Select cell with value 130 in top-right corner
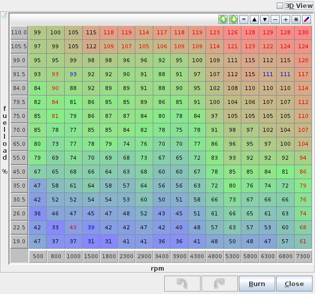This screenshot has width=315, height=294. [x=303, y=32]
